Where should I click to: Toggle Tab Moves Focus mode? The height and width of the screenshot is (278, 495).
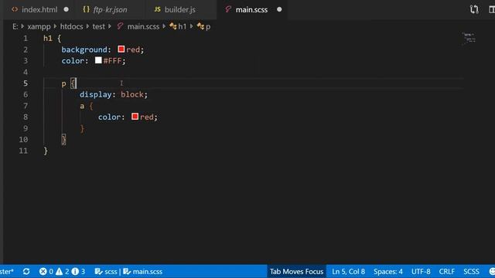click(296, 271)
